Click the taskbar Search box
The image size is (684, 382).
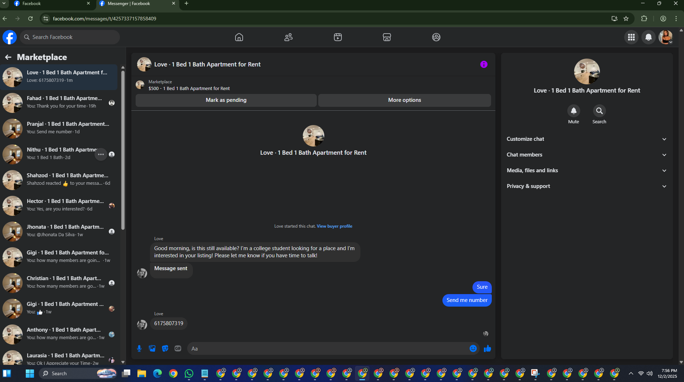click(x=78, y=373)
